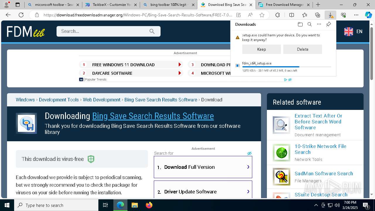Go back with the browser back arrow
The height and width of the screenshot is (211, 375).
point(8,15)
